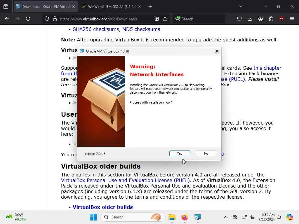Show hidden system tray icons
This screenshot has width=299, height=224.
point(226,217)
